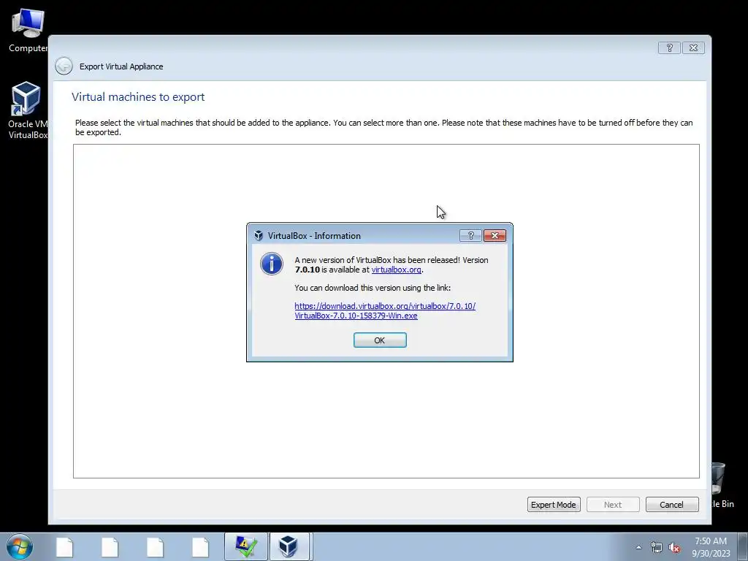Select the Recycle Bin desktop icon
Image resolution: width=748 pixels, height=561 pixels.
(x=722, y=485)
